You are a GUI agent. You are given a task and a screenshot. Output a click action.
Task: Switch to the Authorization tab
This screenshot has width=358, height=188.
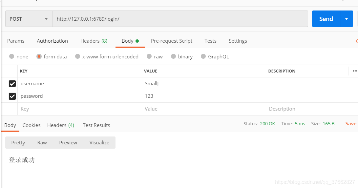click(52, 41)
